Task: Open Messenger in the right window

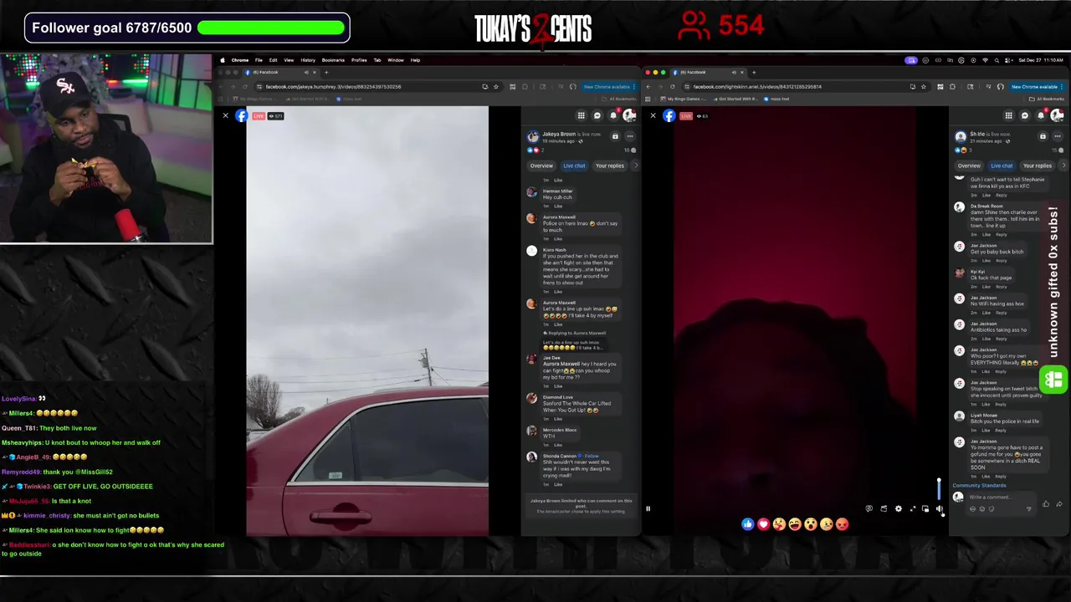Action: click(x=1025, y=115)
